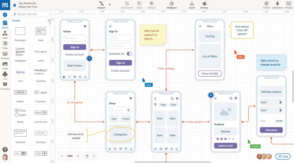
Task: Click the Checkout button in mockup
Action: (x=271, y=130)
